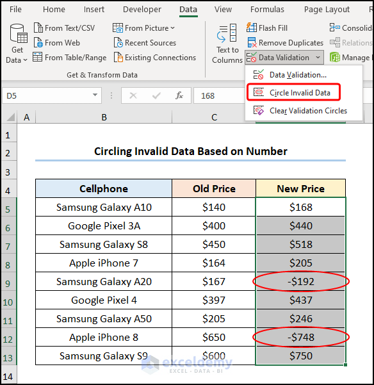Switch to the View tab
The width and height of the screenshot is (374, 385).
[223, 10]
